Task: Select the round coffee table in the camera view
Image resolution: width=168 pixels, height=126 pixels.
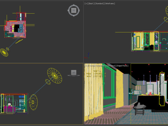Action: 140,109
